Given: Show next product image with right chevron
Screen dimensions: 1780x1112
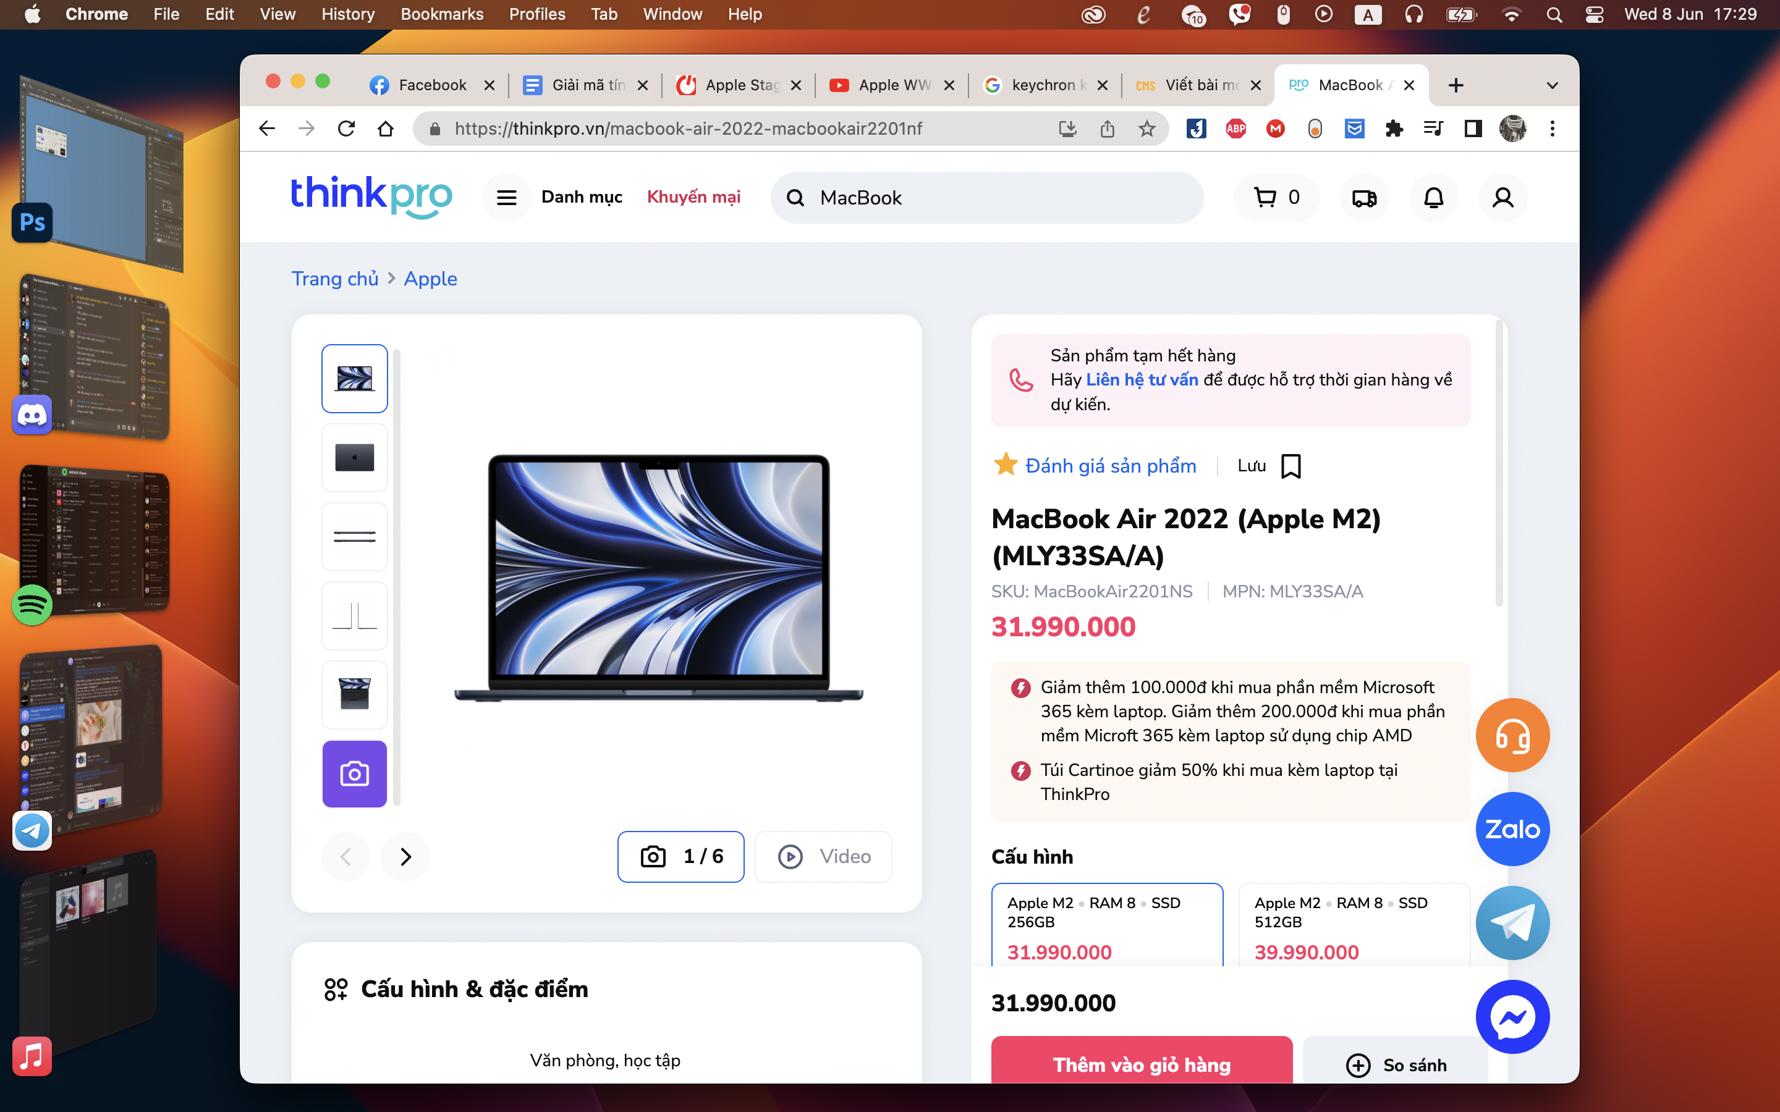Looking at the screenshot, I should point(405,857).
